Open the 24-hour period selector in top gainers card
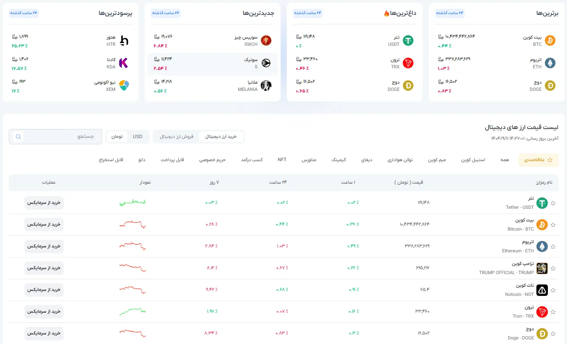 [x=24, y=13]
